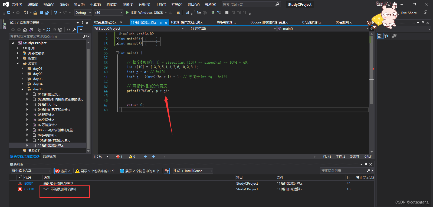Click the clear filters icon in error list
433x207 pixels.
pyautogui.click(x=167, y=171)
